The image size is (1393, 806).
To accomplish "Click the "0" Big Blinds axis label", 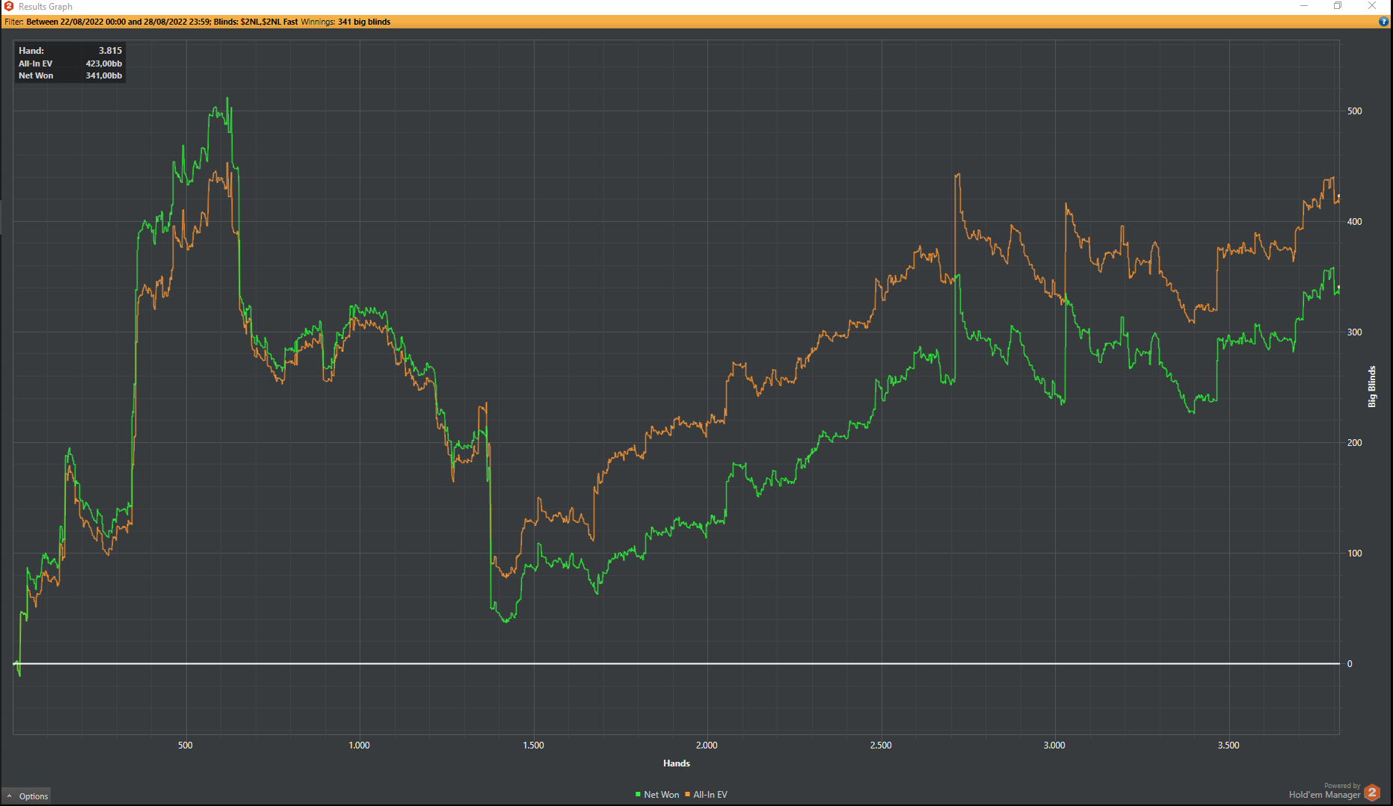I will (x=1350, y=664).
